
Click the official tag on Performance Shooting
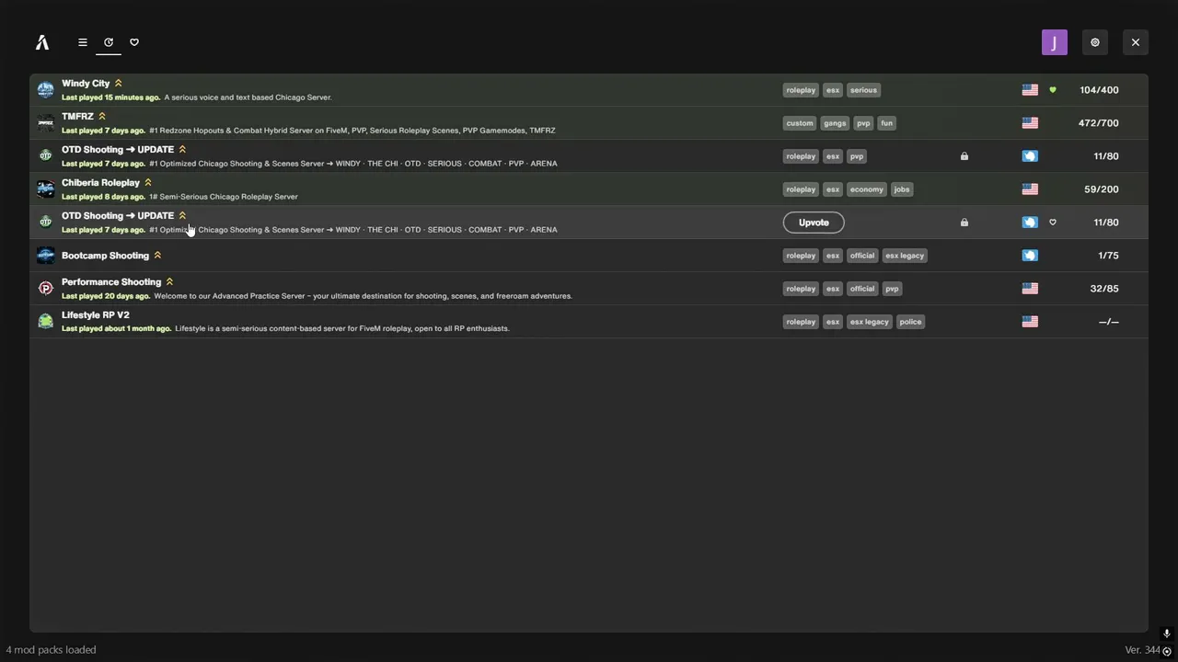[x=862, y=289]
